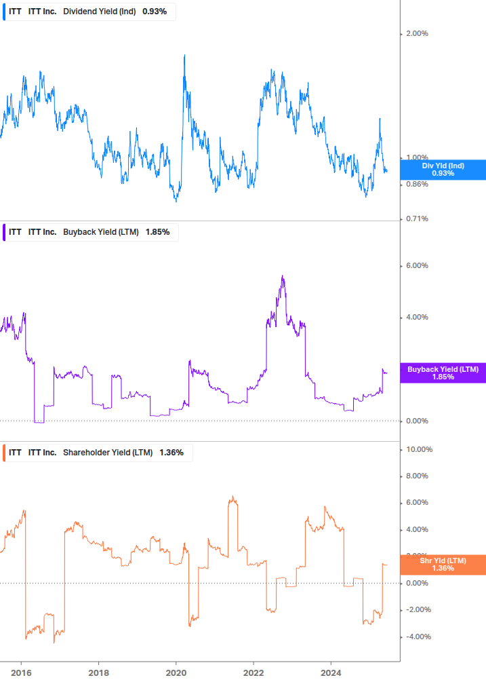Click the 8.00% tick on shareholder yield axis
Image resolution: width=486 pixels, height=682 pixels.
coord(417,476)
